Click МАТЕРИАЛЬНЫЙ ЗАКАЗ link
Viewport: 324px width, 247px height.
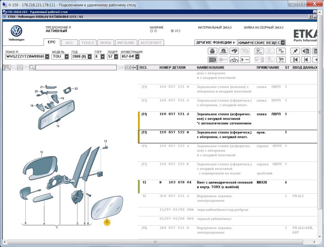[x=215, y=27]
